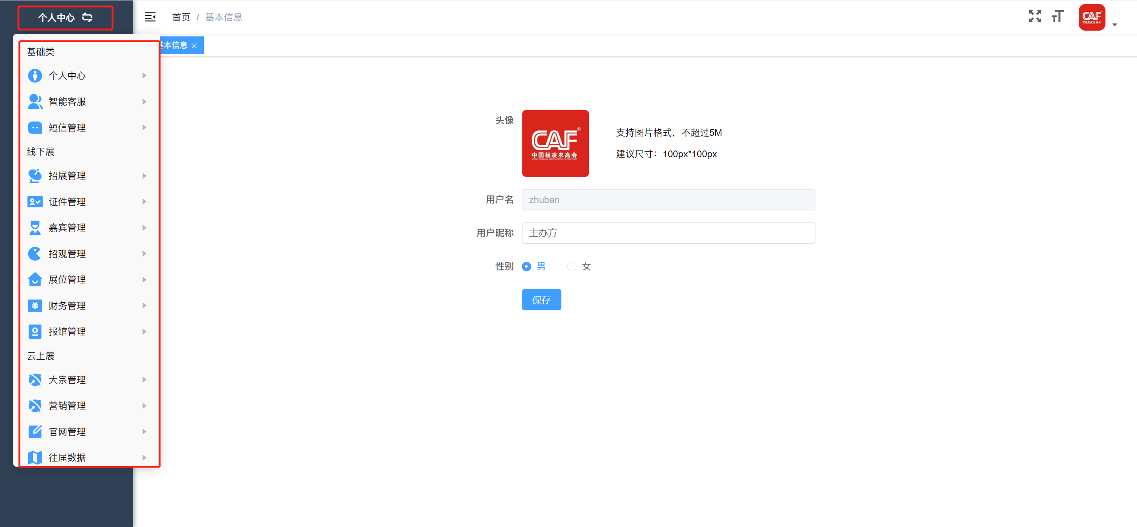Click the 往届数据 map icon

click(35, 458)
